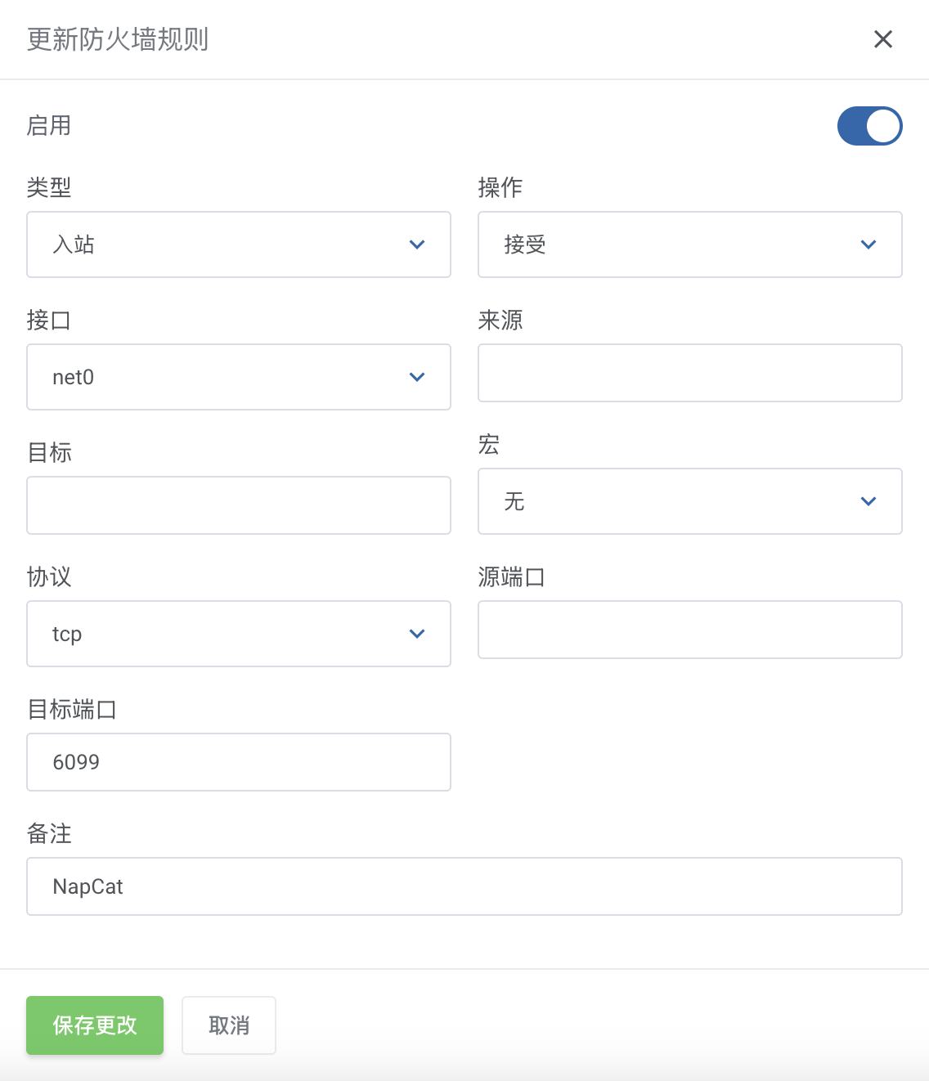
Task: Click the chevron icon on the net0 selector
Action: (417, 377)
